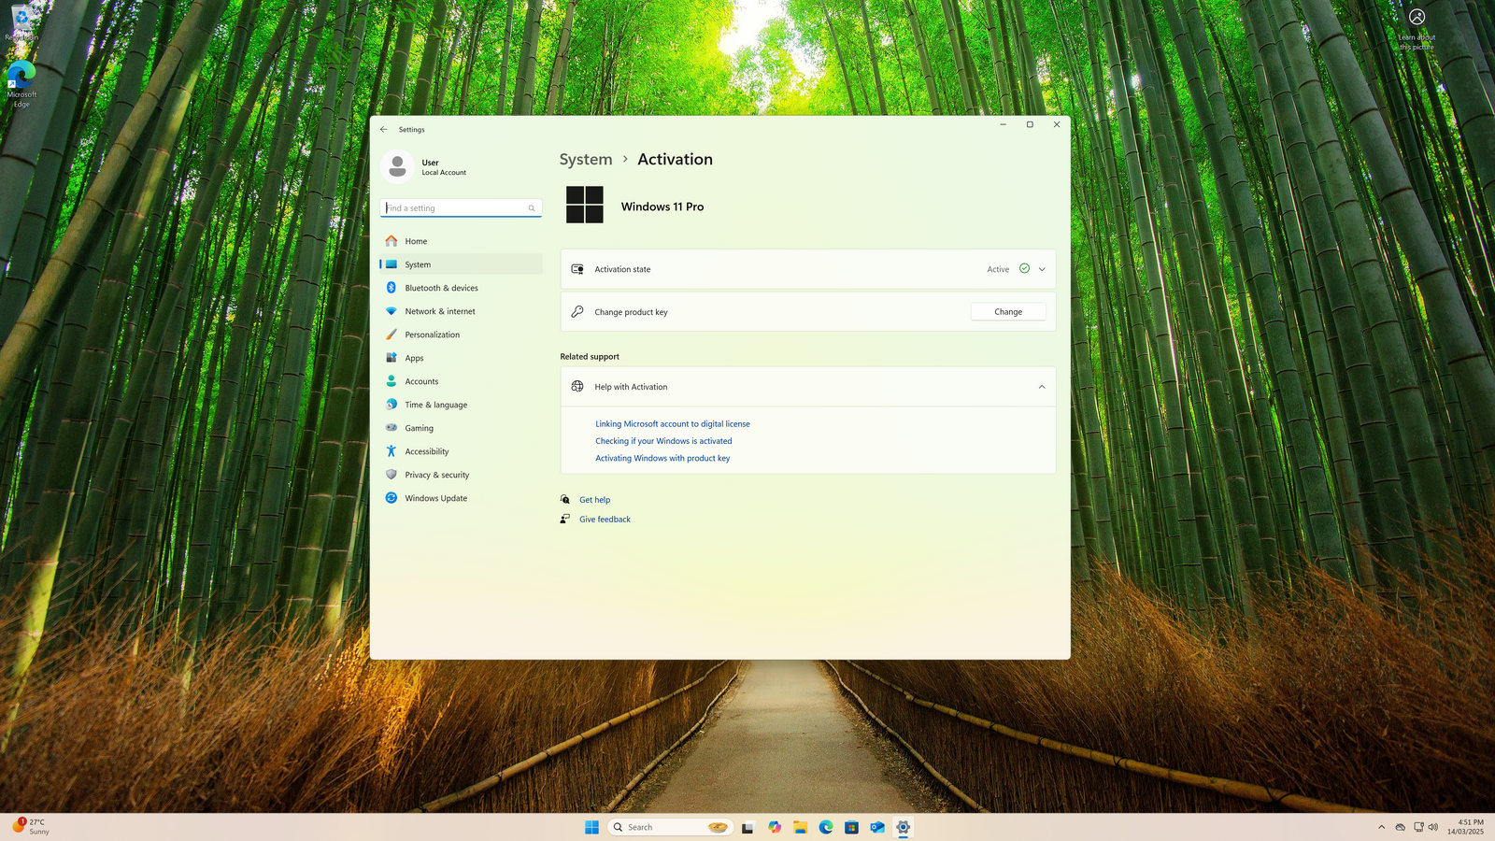
Task: Click the user profile avatar
Action: click(397, 167)
